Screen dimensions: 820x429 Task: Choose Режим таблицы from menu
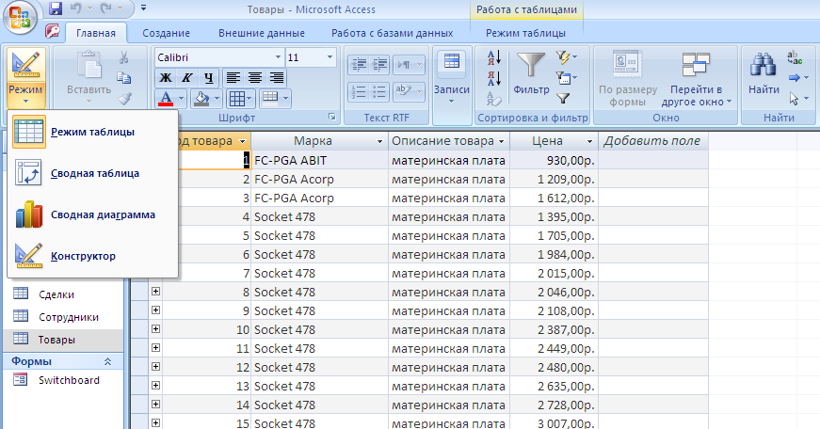[x=92, y=133]
